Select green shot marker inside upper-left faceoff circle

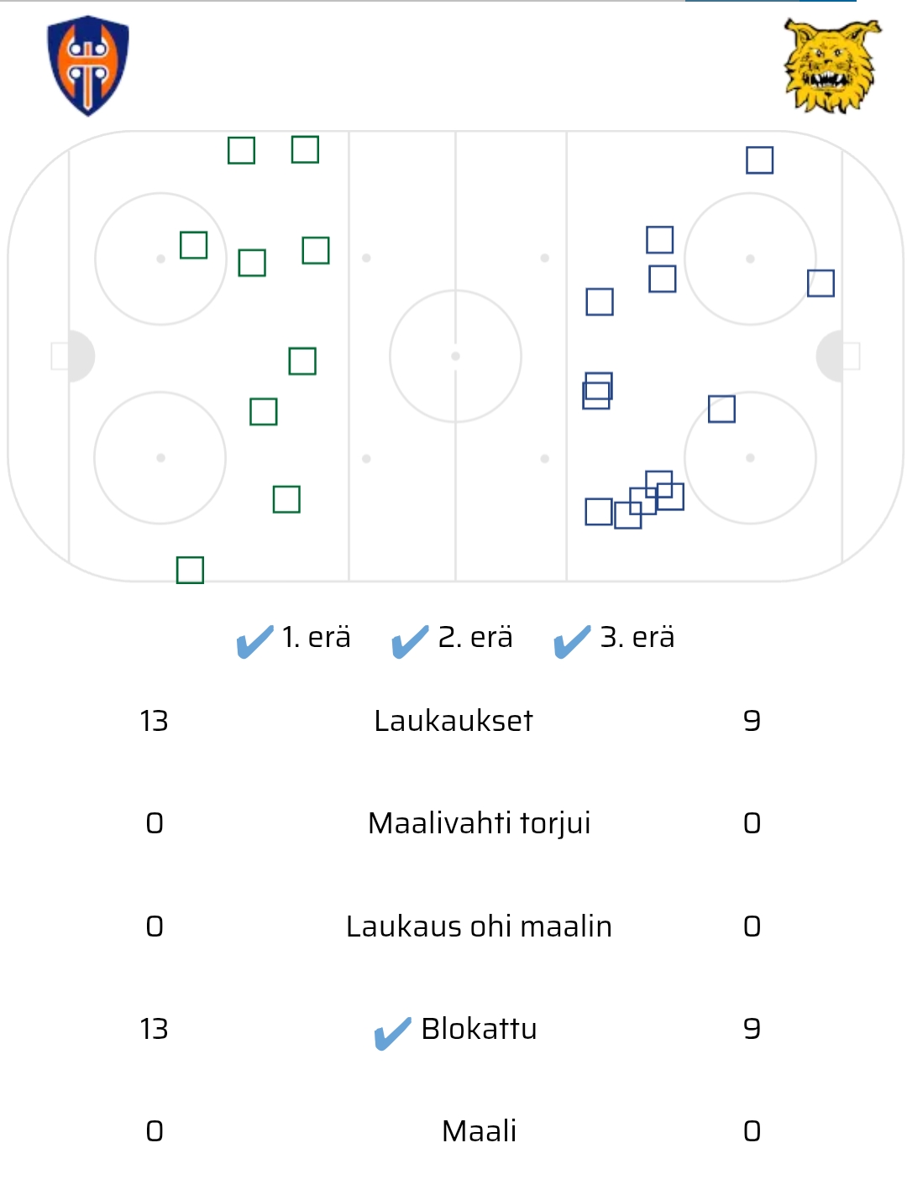[x=193, y=245]
